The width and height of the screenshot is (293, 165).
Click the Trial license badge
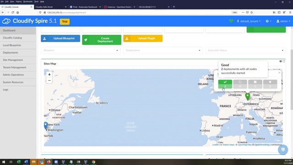(65, 22)
